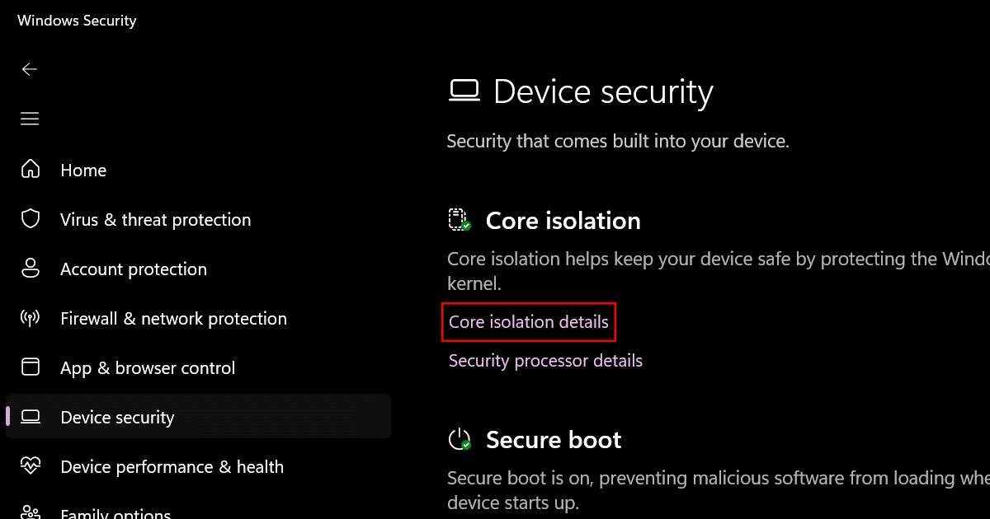Click the App & browser control window icon
This screenshot has height=519, width=990.
tap(31, 367)
